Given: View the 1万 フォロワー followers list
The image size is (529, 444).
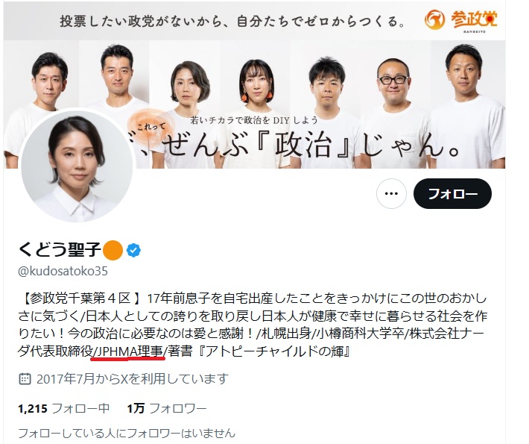Looking at the screenshot, I should [x=167, y=408].
